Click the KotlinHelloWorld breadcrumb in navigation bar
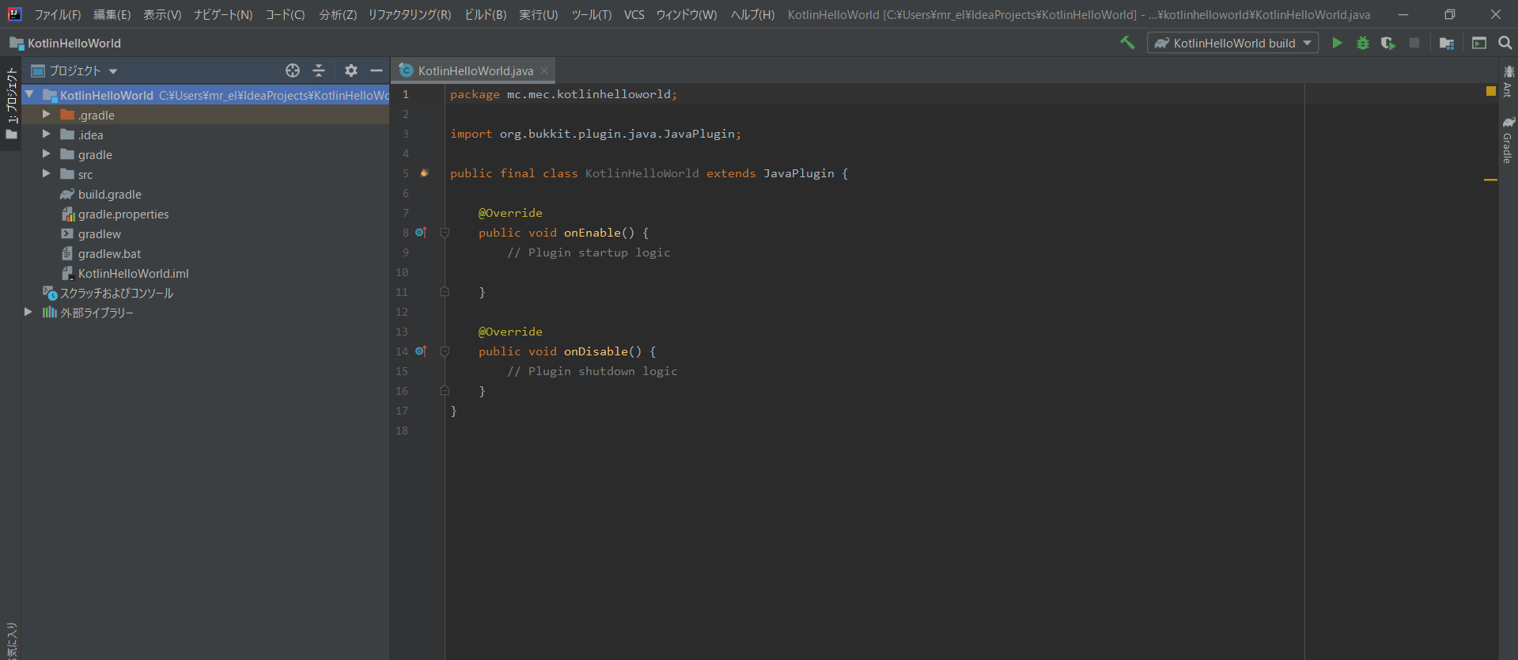1518x660 pixels. [66, 43]
